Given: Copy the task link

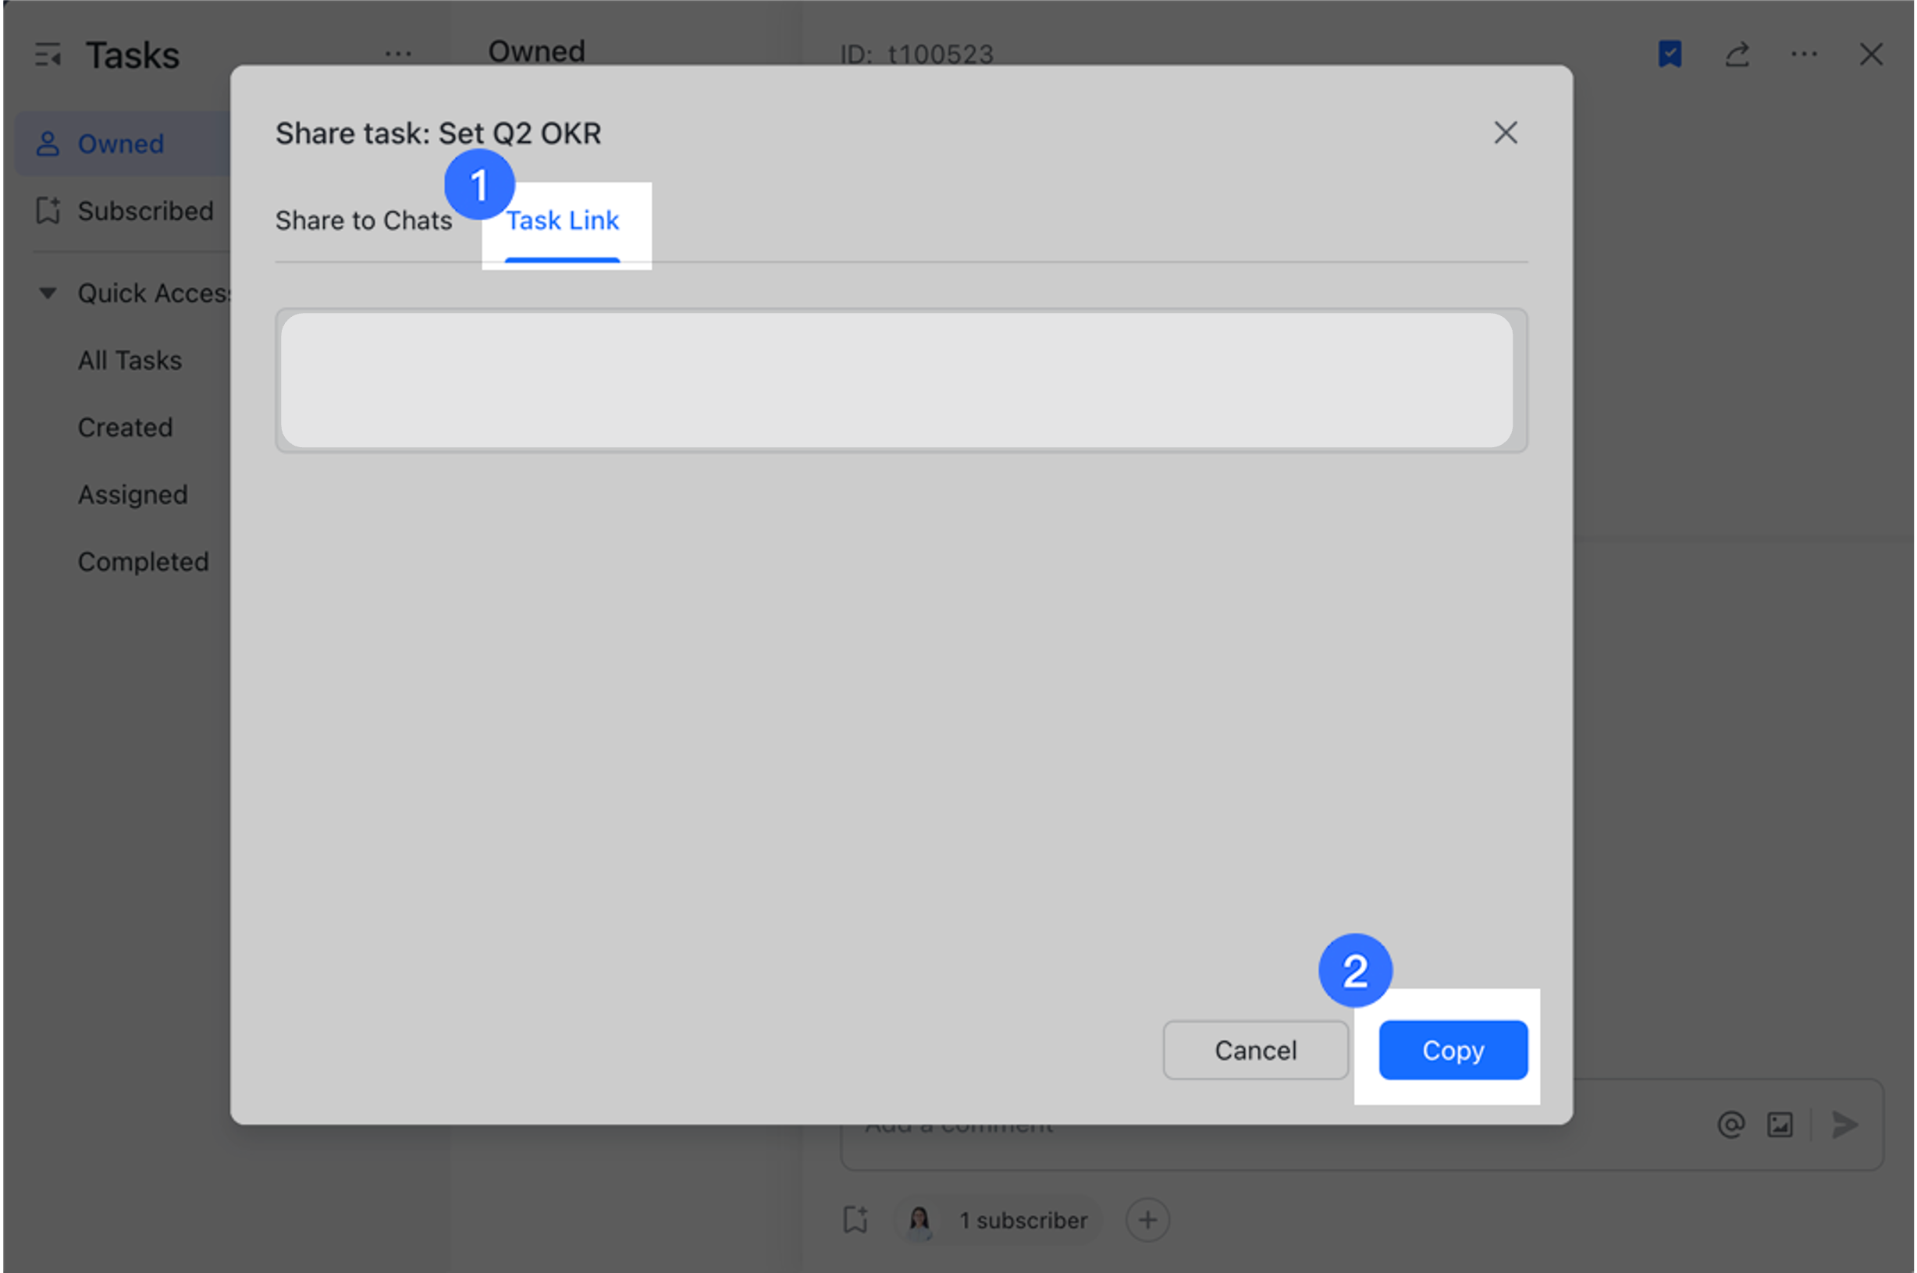Looking at the screenshot, I should (1453, 1050).
